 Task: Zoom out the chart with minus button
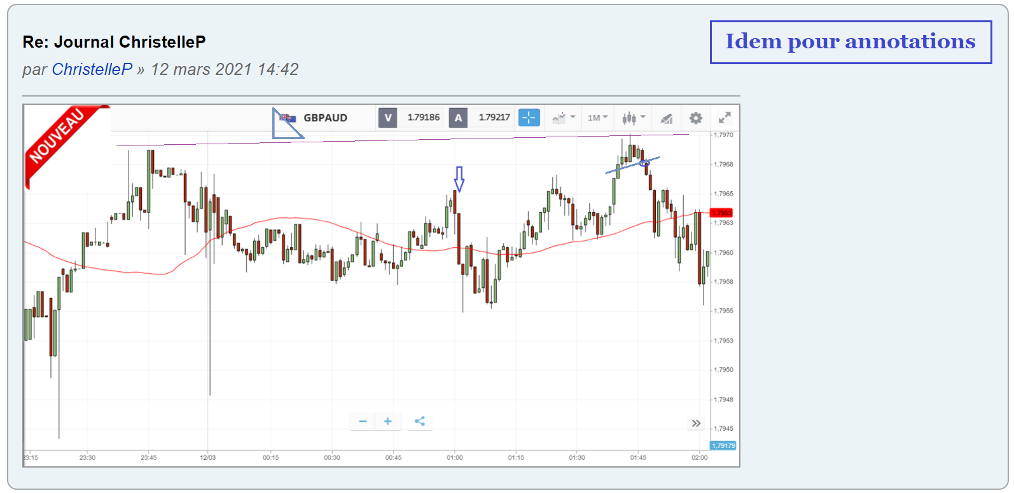click(363, 421)
